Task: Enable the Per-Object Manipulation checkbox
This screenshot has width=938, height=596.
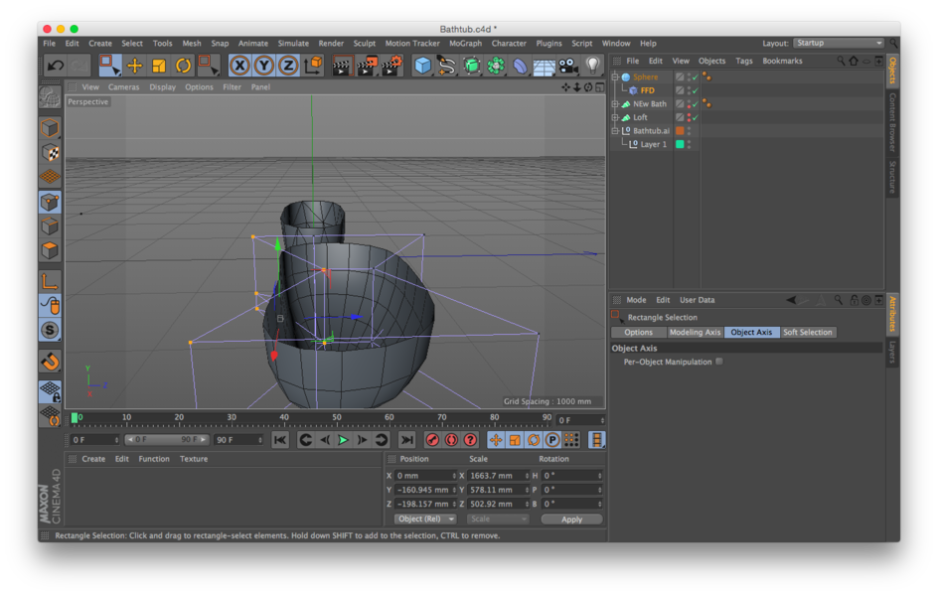Action: 719,362
